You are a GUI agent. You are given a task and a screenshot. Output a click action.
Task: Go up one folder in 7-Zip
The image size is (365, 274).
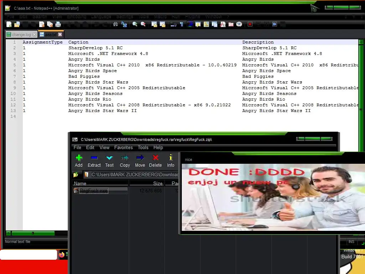(x=76, y=174)
